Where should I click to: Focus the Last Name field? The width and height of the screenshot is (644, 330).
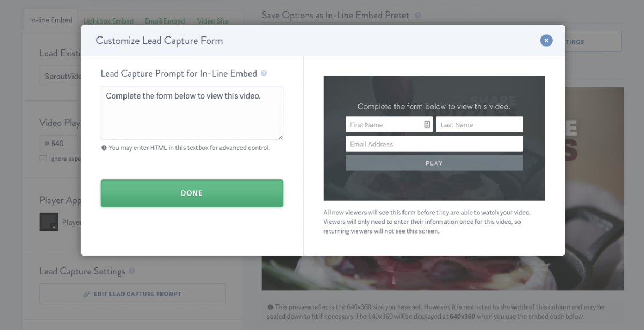click(479, 125)
